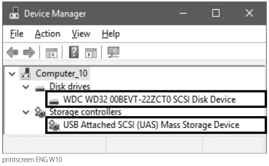
Task: Collapse the Disk drives category
Action: [x=25, y=87]
